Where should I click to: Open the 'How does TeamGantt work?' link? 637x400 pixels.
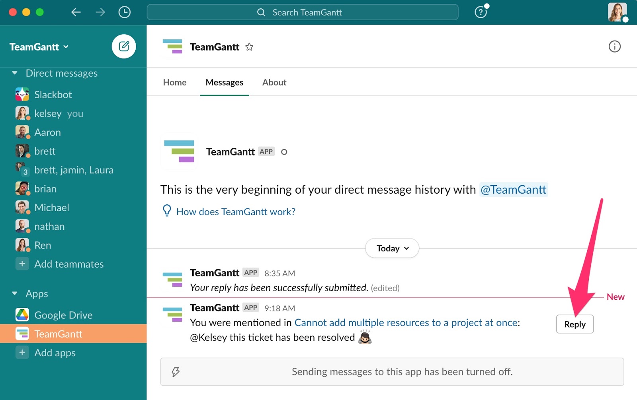tap(236, 212)
